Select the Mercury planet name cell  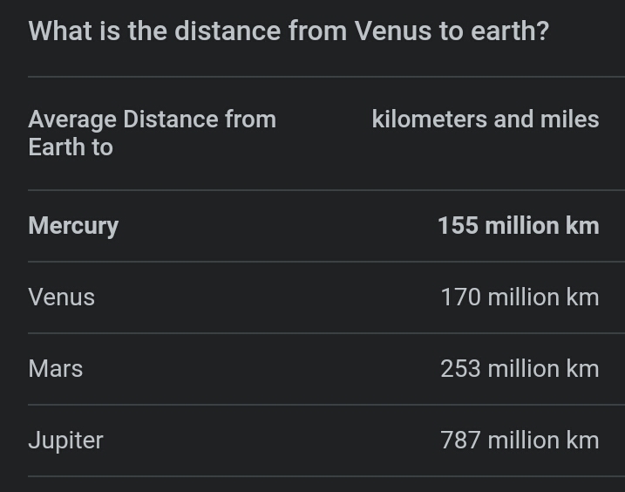tap(73, 226)
